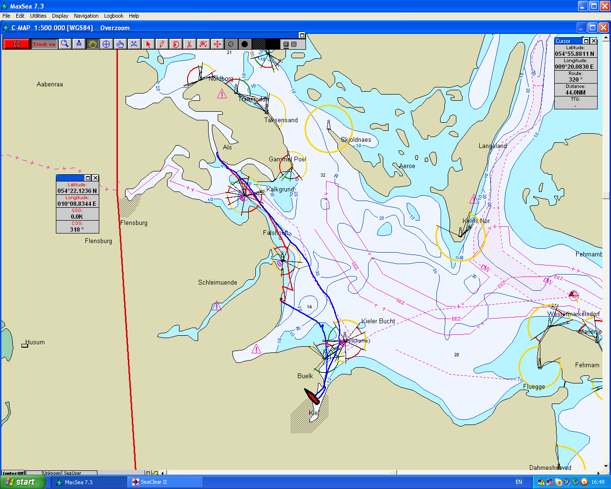Click the vertical scrollbar down arrow
This screenshot has height=489, width=611.
tap(606, 466)
